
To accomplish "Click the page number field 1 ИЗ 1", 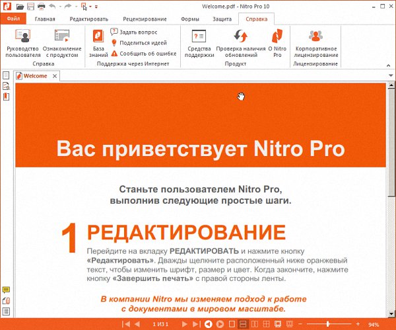I will point(160,324).
